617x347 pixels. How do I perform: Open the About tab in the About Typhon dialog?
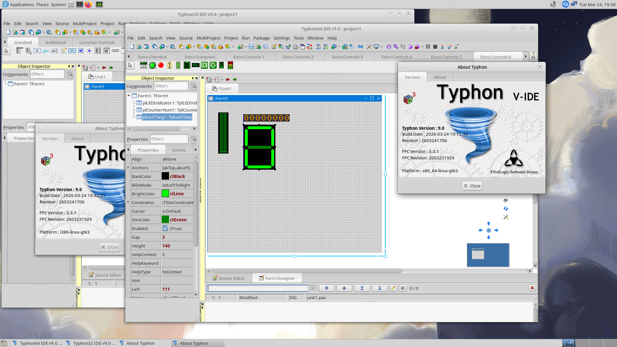coord(440,77)
